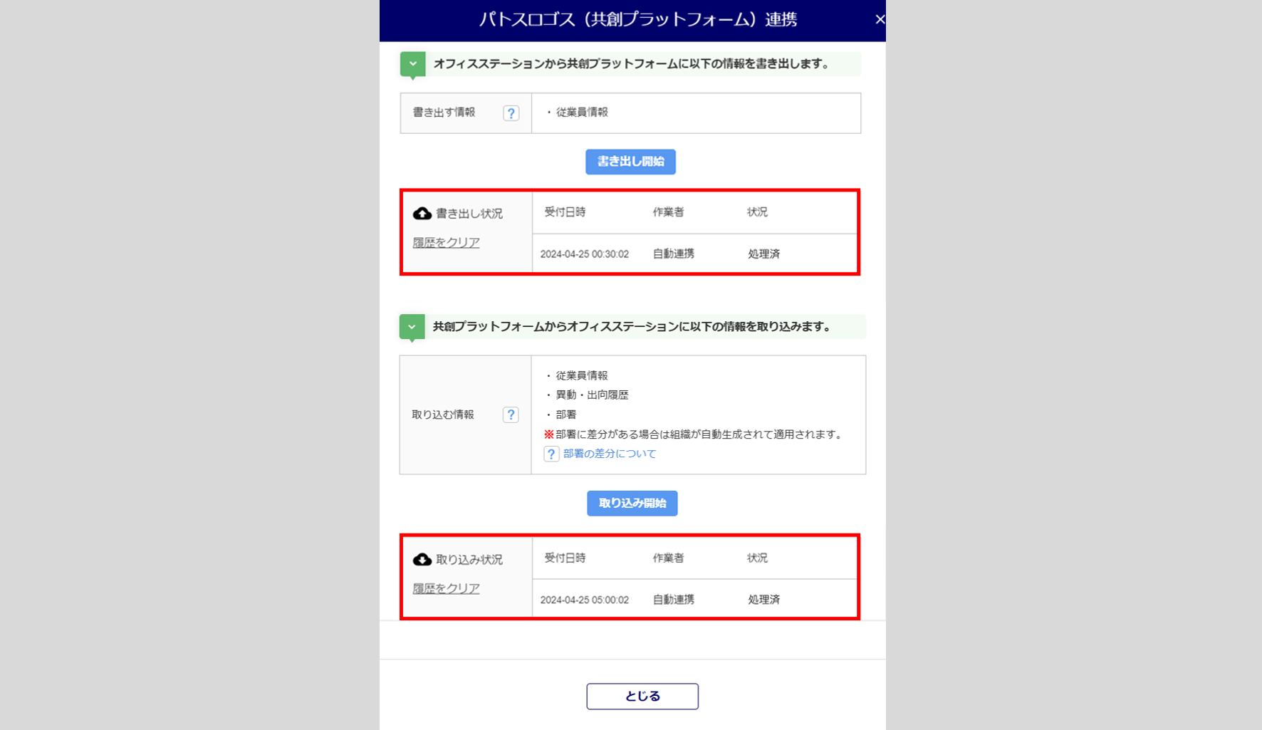
Task: Click the 書き出す情報 label
Action: coord(444,113)
